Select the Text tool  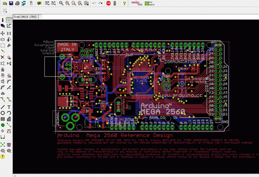point(9,107)
